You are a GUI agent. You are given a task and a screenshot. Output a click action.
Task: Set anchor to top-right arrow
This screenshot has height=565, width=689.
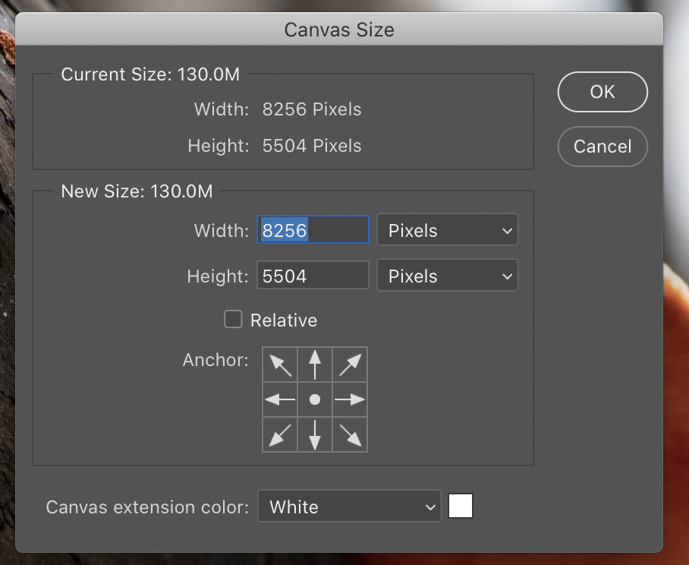[x=350, y=365]
